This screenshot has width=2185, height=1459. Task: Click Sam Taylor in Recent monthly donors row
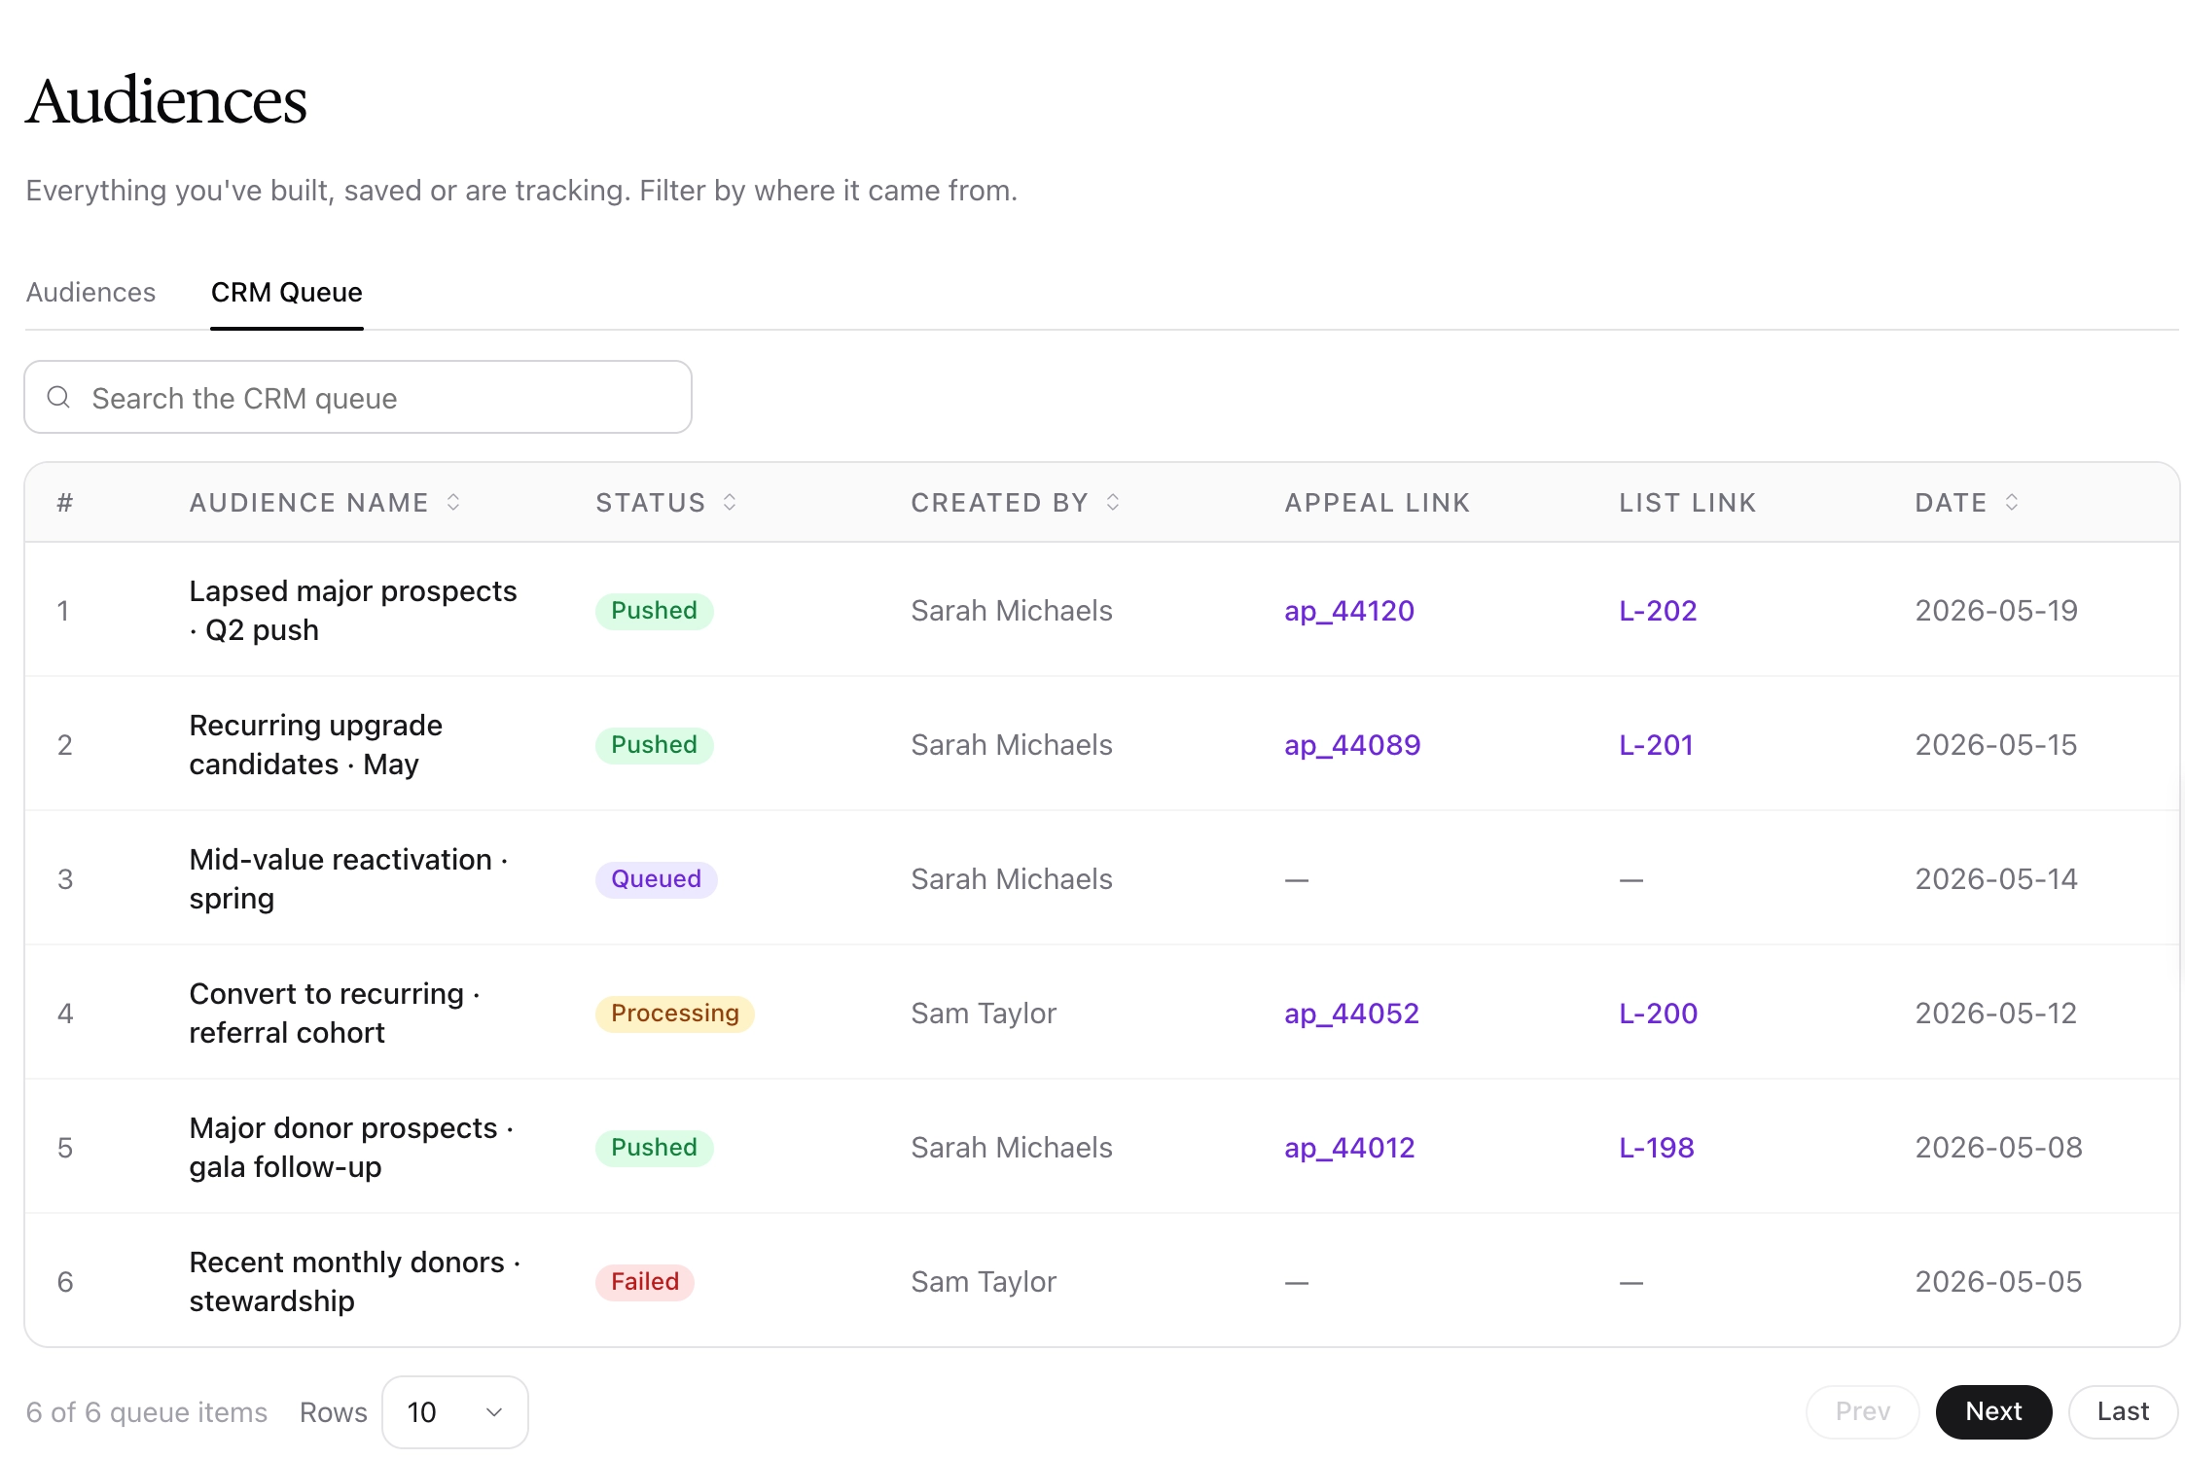984,1281
